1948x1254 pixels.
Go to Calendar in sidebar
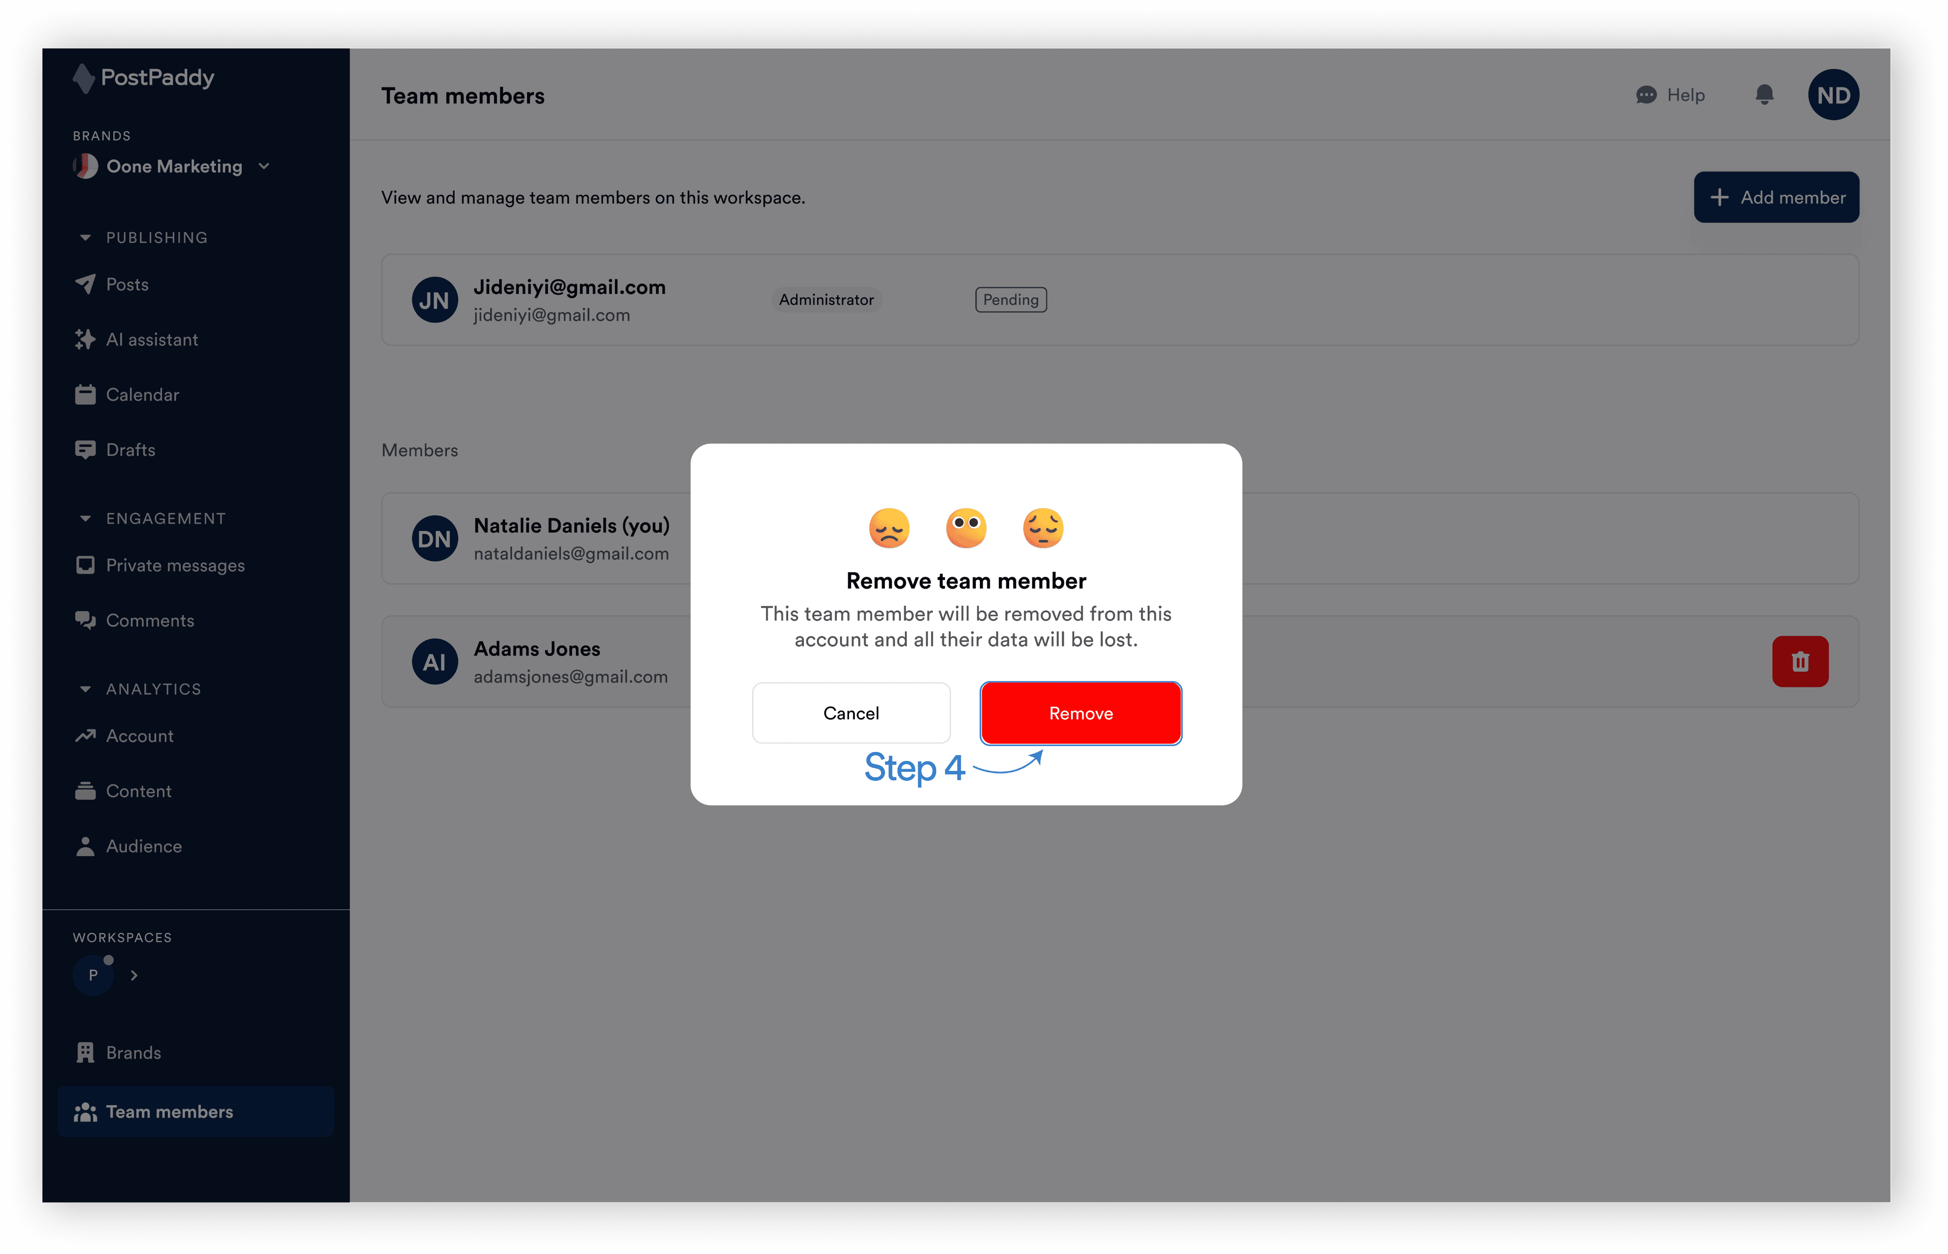[x=142, y=395]
